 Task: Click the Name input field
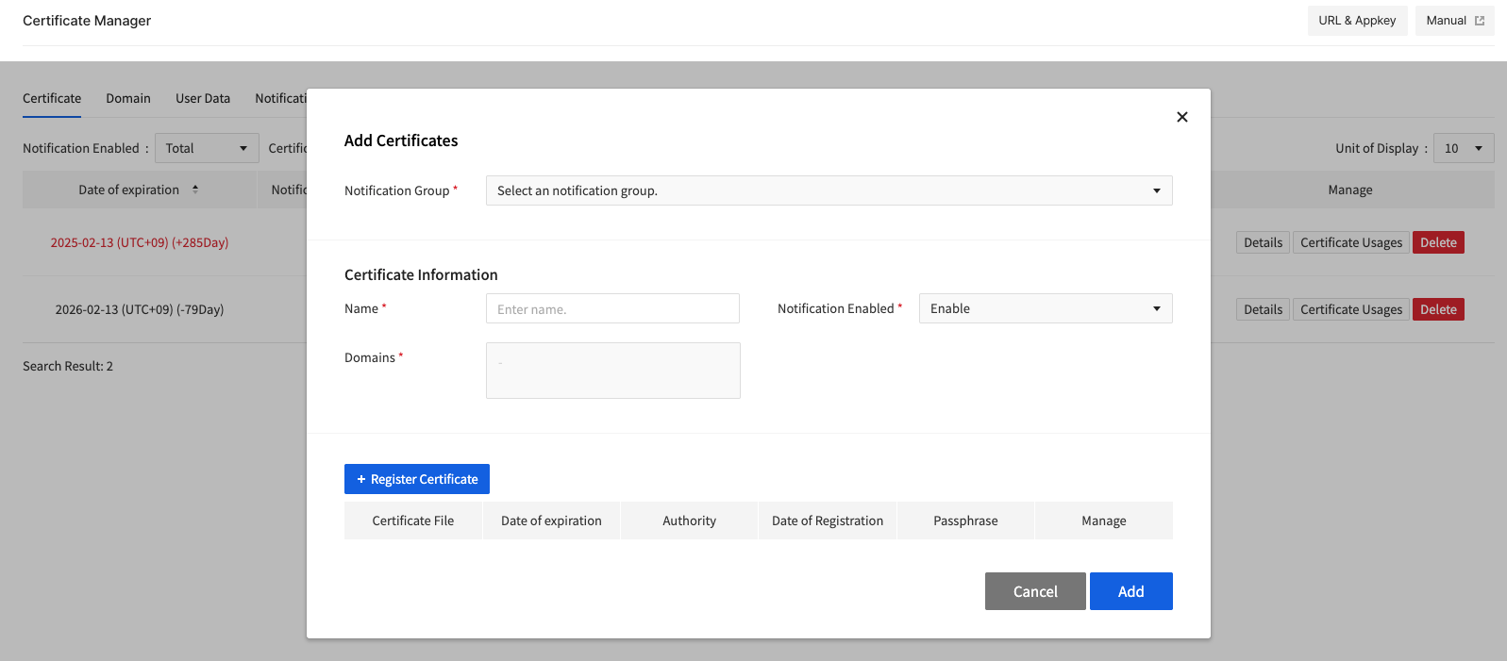point(612,308)
